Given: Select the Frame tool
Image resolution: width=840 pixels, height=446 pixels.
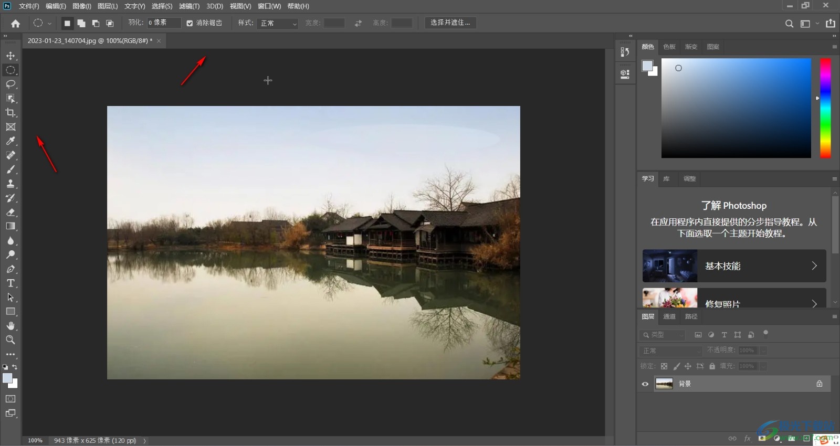Looking at the screenshot, I should tap(10, 126).
